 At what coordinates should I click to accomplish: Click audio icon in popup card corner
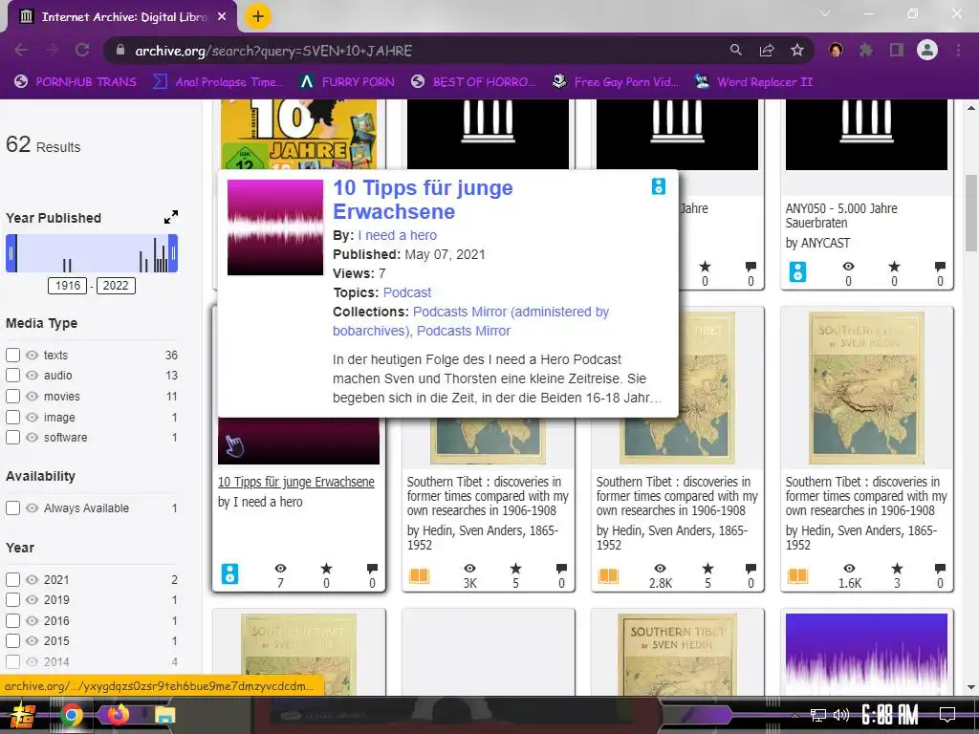[x=659, y=186]
